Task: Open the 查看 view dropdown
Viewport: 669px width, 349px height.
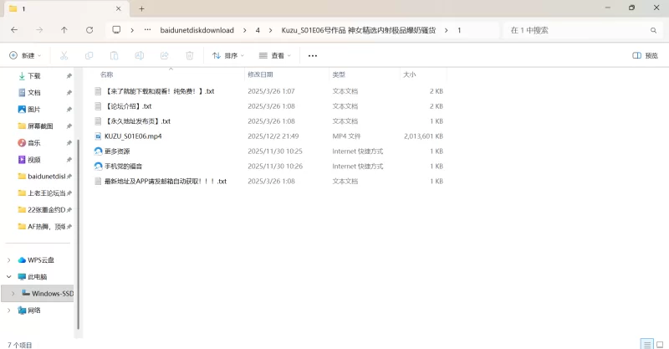Action: (275, 56)
